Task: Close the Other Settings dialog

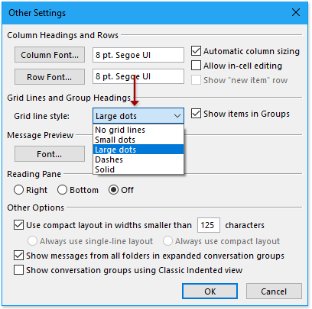Action: click(296, 12)
